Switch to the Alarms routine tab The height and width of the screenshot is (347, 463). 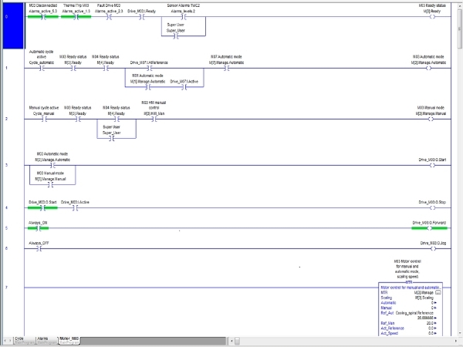pos(46,340)
